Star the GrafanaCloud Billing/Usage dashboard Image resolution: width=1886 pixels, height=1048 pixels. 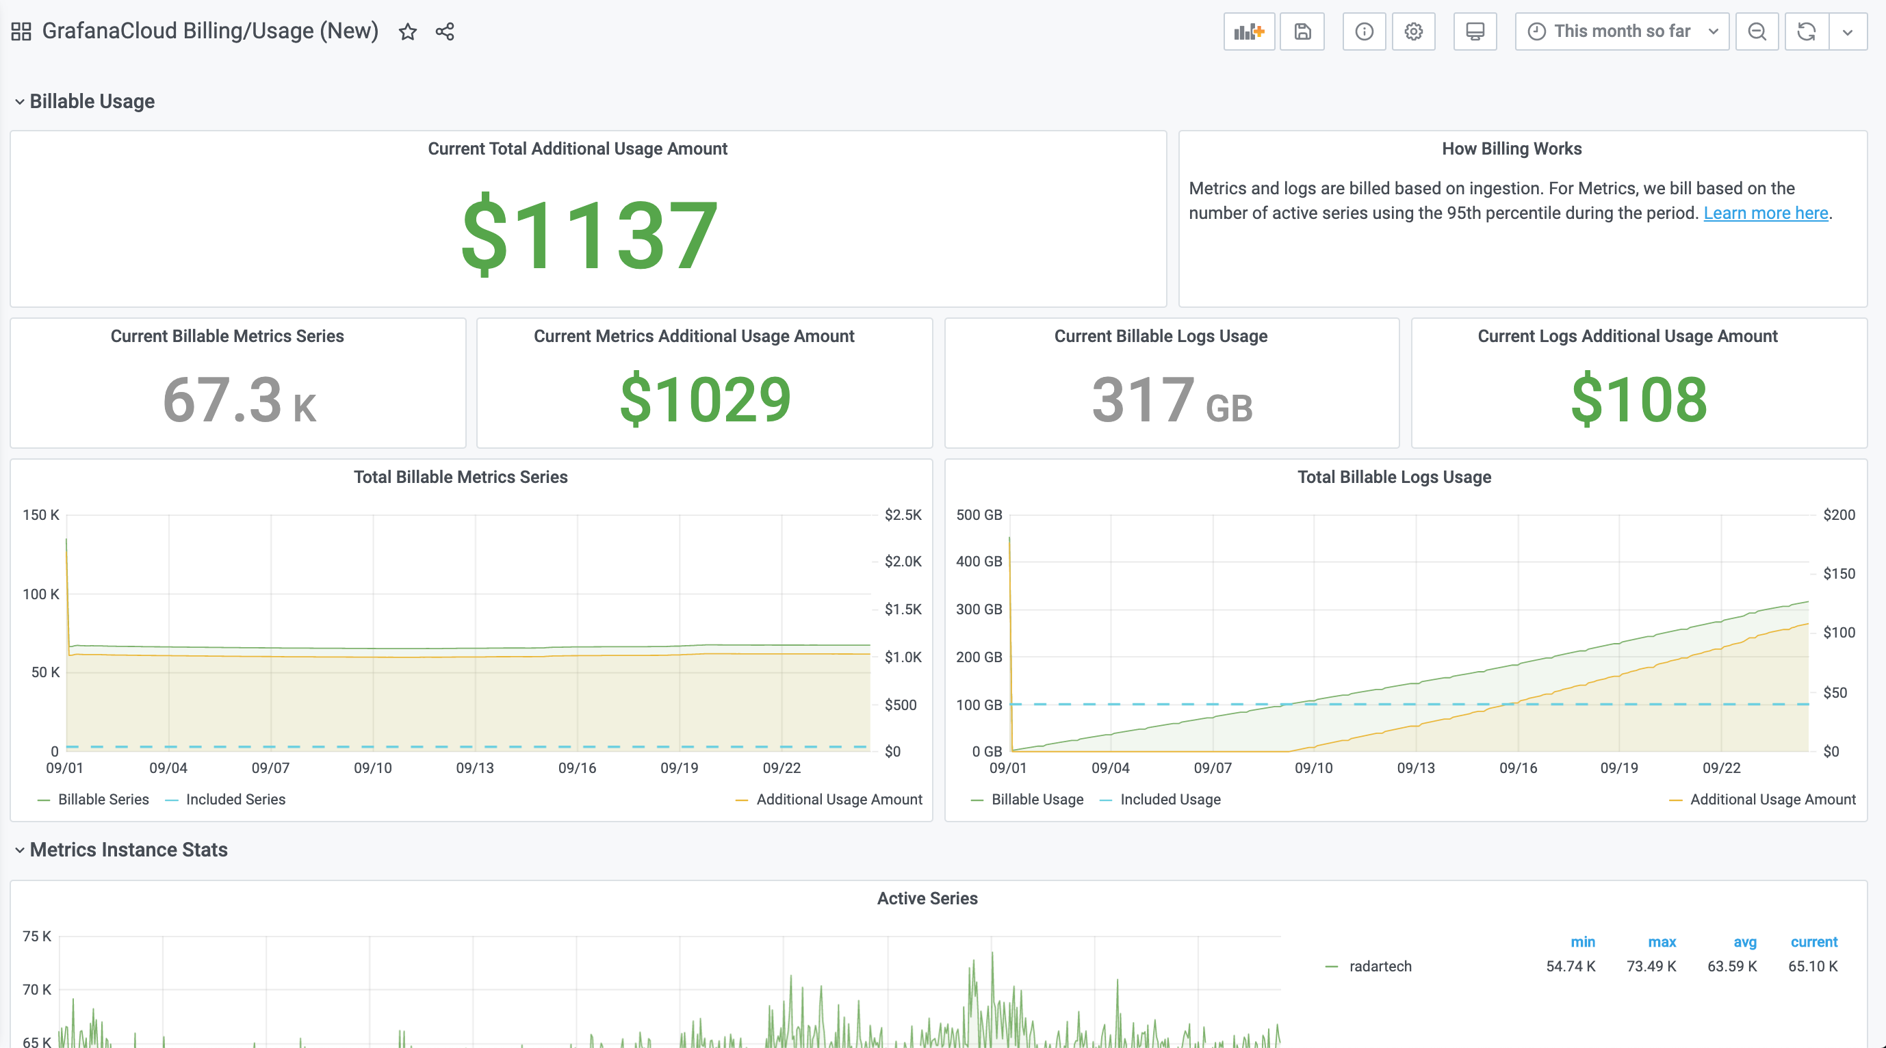pos(408,31)
